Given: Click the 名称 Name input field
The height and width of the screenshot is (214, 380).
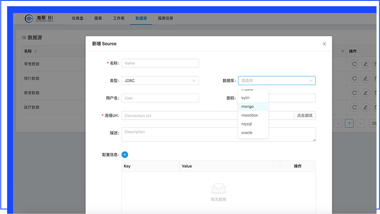Looking at the screenshot, I should 160,63.
